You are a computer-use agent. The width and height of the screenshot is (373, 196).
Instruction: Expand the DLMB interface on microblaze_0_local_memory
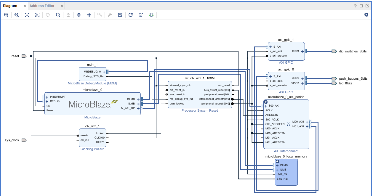click(277, 165)
